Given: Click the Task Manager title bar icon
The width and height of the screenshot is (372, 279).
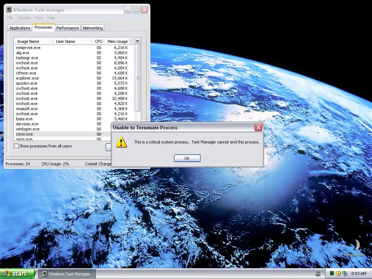Looking at the screenshot, I should 9,9.
